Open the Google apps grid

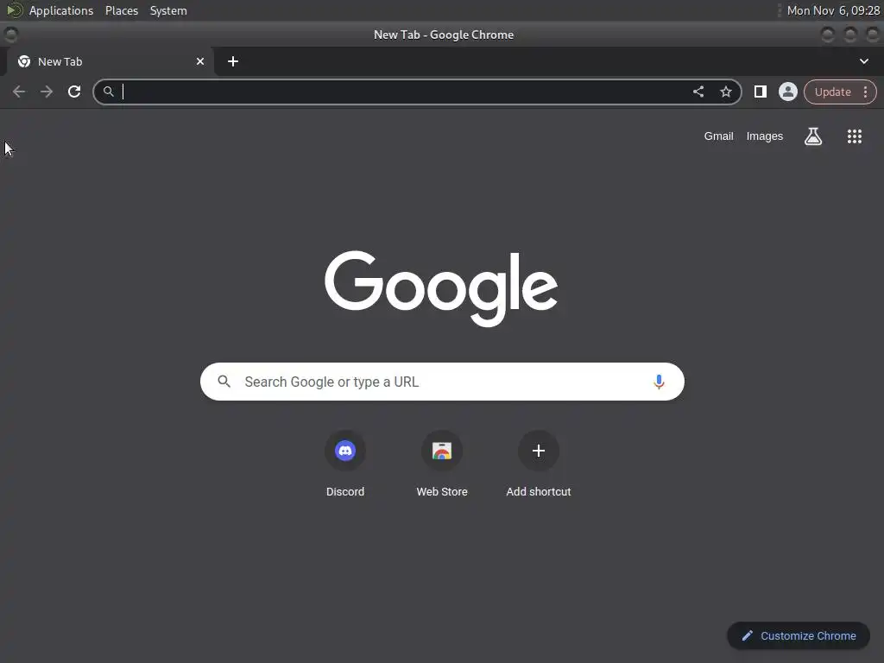854,136
